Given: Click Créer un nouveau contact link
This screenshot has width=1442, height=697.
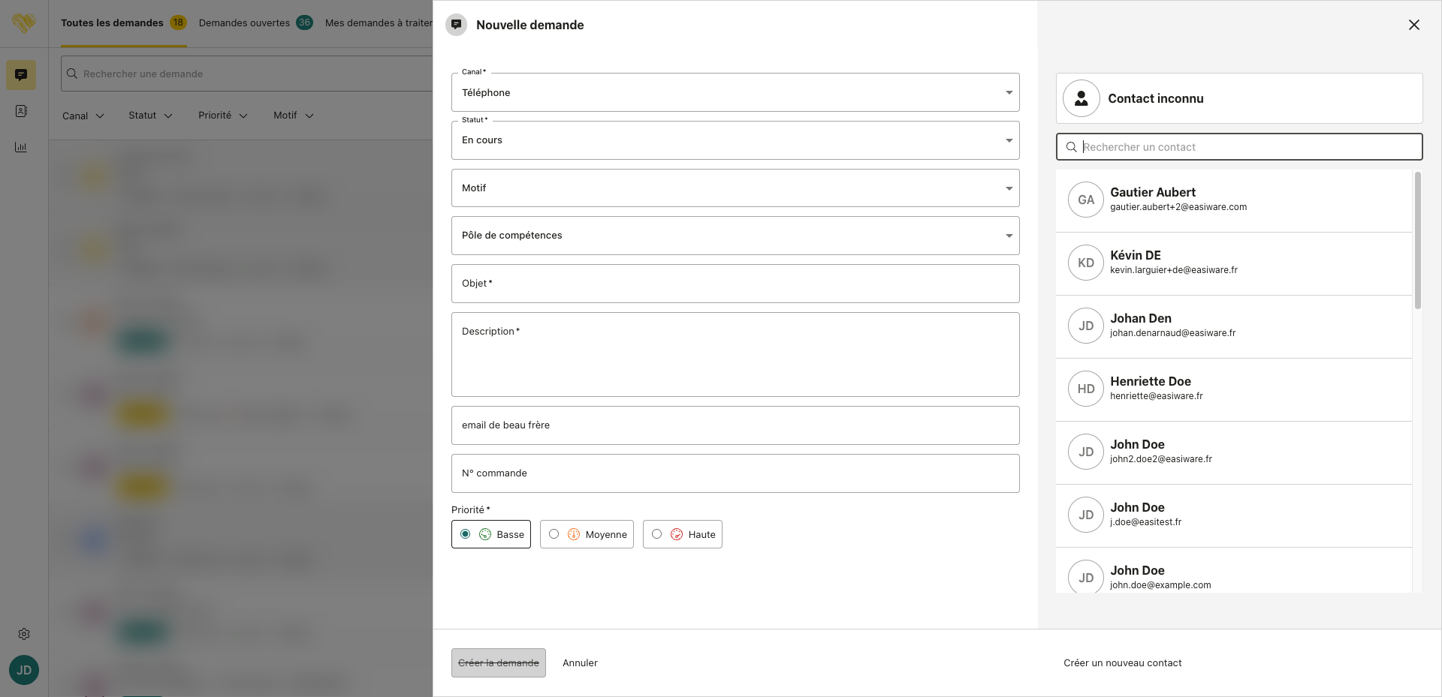Looking at the screenshot, I should click(1122, 662).
